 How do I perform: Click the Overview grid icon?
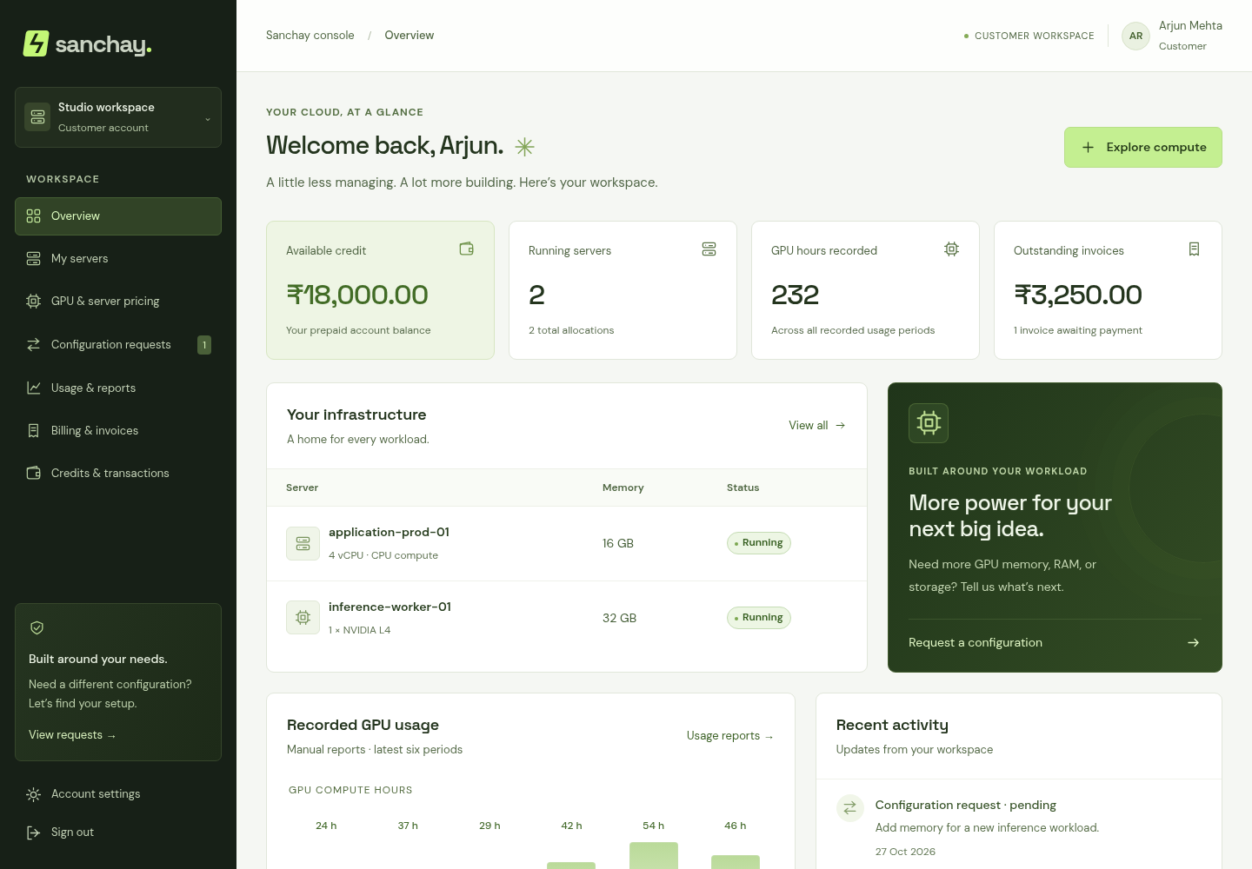pos(34,216)
